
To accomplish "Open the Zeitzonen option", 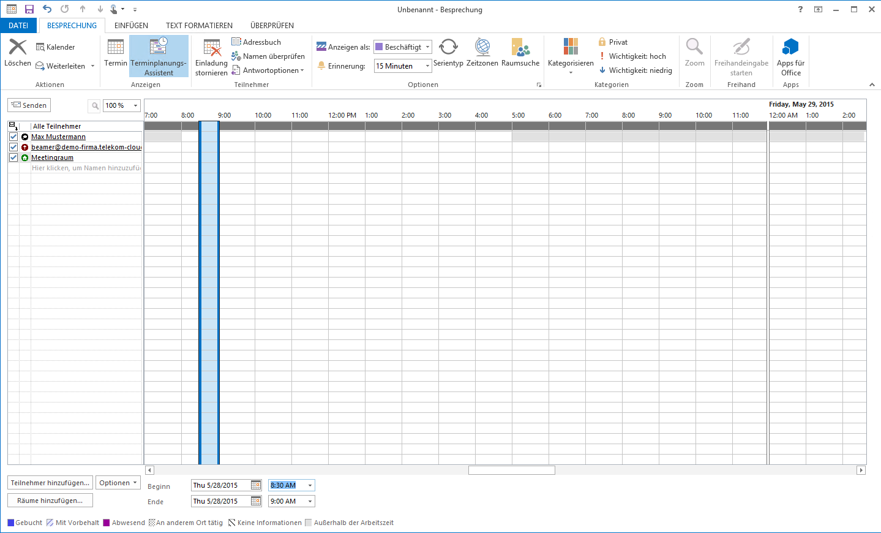I will pos(482,53).
